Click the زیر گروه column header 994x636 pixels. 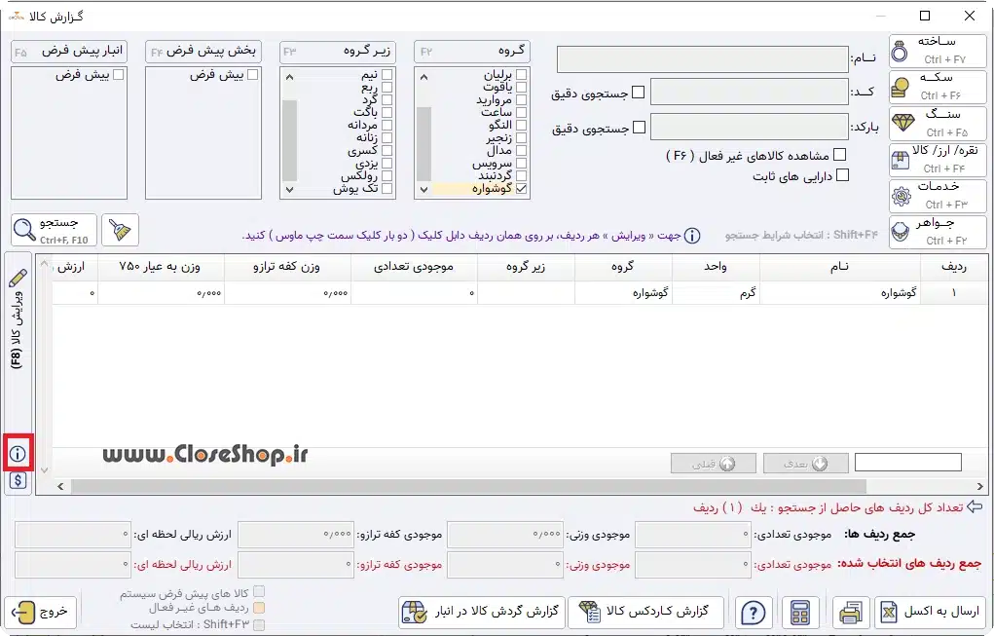tap(526, 267)
